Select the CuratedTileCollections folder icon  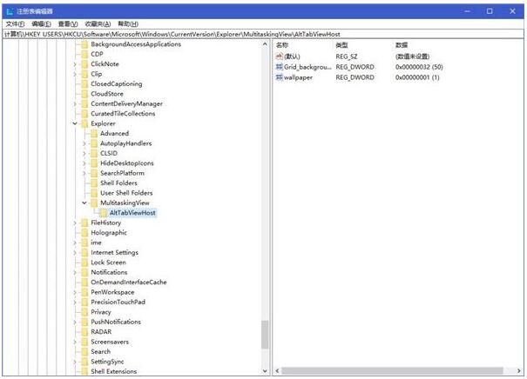(x=84, y=113)
